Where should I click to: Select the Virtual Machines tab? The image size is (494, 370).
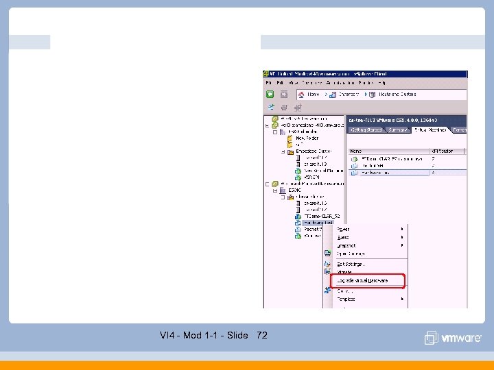point(430,129)
